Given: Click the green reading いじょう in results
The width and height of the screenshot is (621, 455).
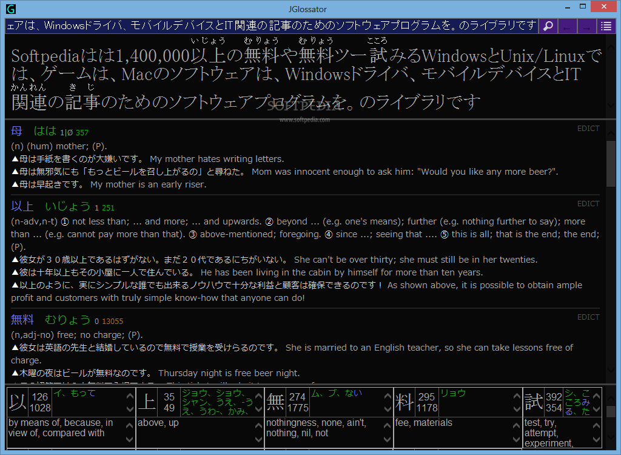Looking at the screenshot, I should (x=68, y=206).
